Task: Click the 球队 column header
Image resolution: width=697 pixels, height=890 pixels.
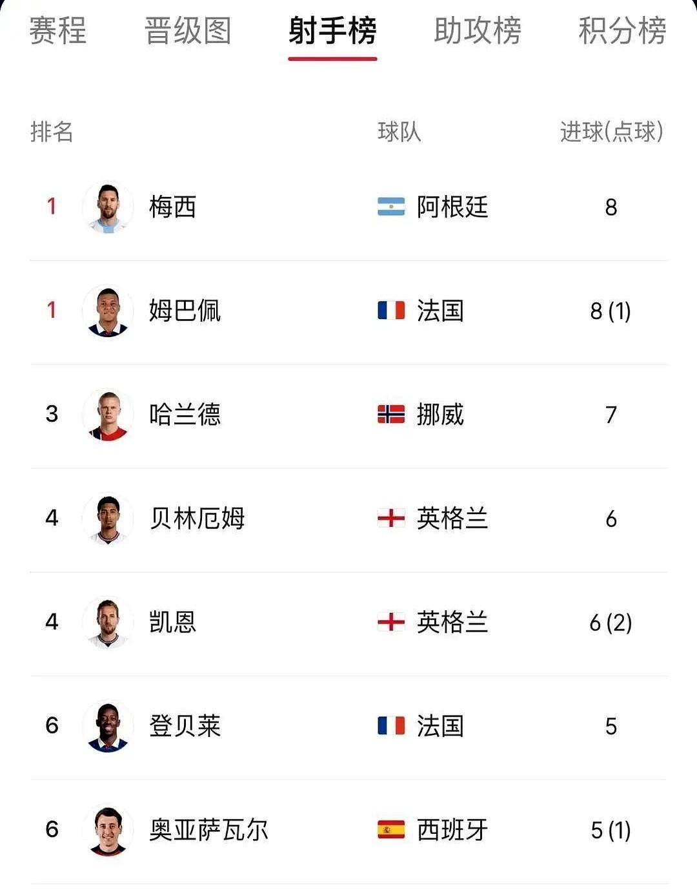Action: pyautogui.click(x=399, y=132)
